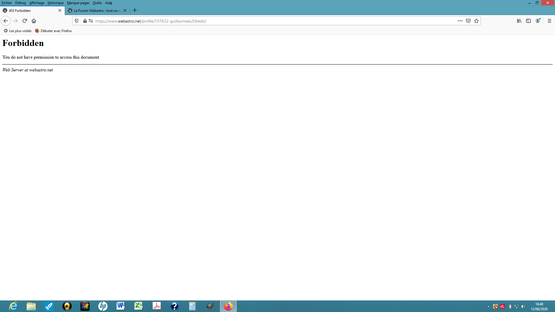Open the Firefox home page icon
555x312 pixels.
point(34,21)
